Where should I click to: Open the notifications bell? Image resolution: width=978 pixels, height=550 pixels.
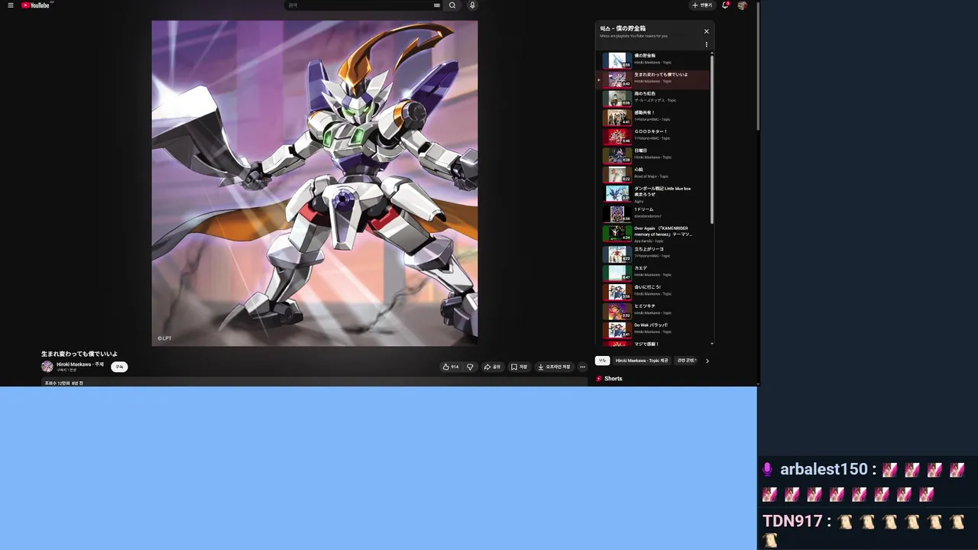(x=725, y=5)
